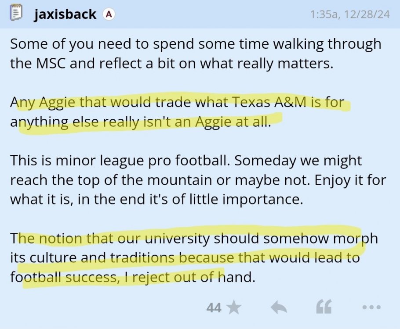Click the notepad icon beside the username
The image size is (400, 329).
[x=16, y=14]
